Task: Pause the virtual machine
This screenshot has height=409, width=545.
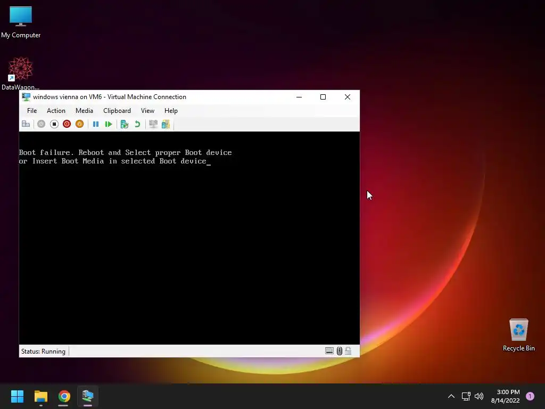Action: tap(96, 124)
